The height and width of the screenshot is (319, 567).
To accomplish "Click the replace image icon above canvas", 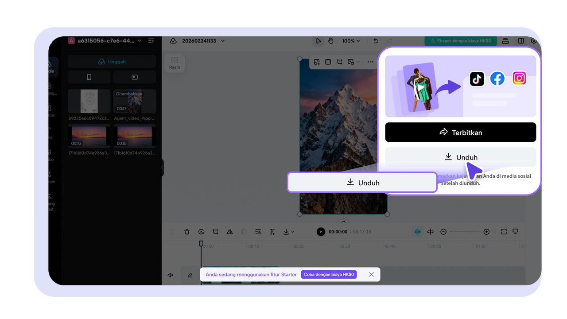I will coord(317,62).
